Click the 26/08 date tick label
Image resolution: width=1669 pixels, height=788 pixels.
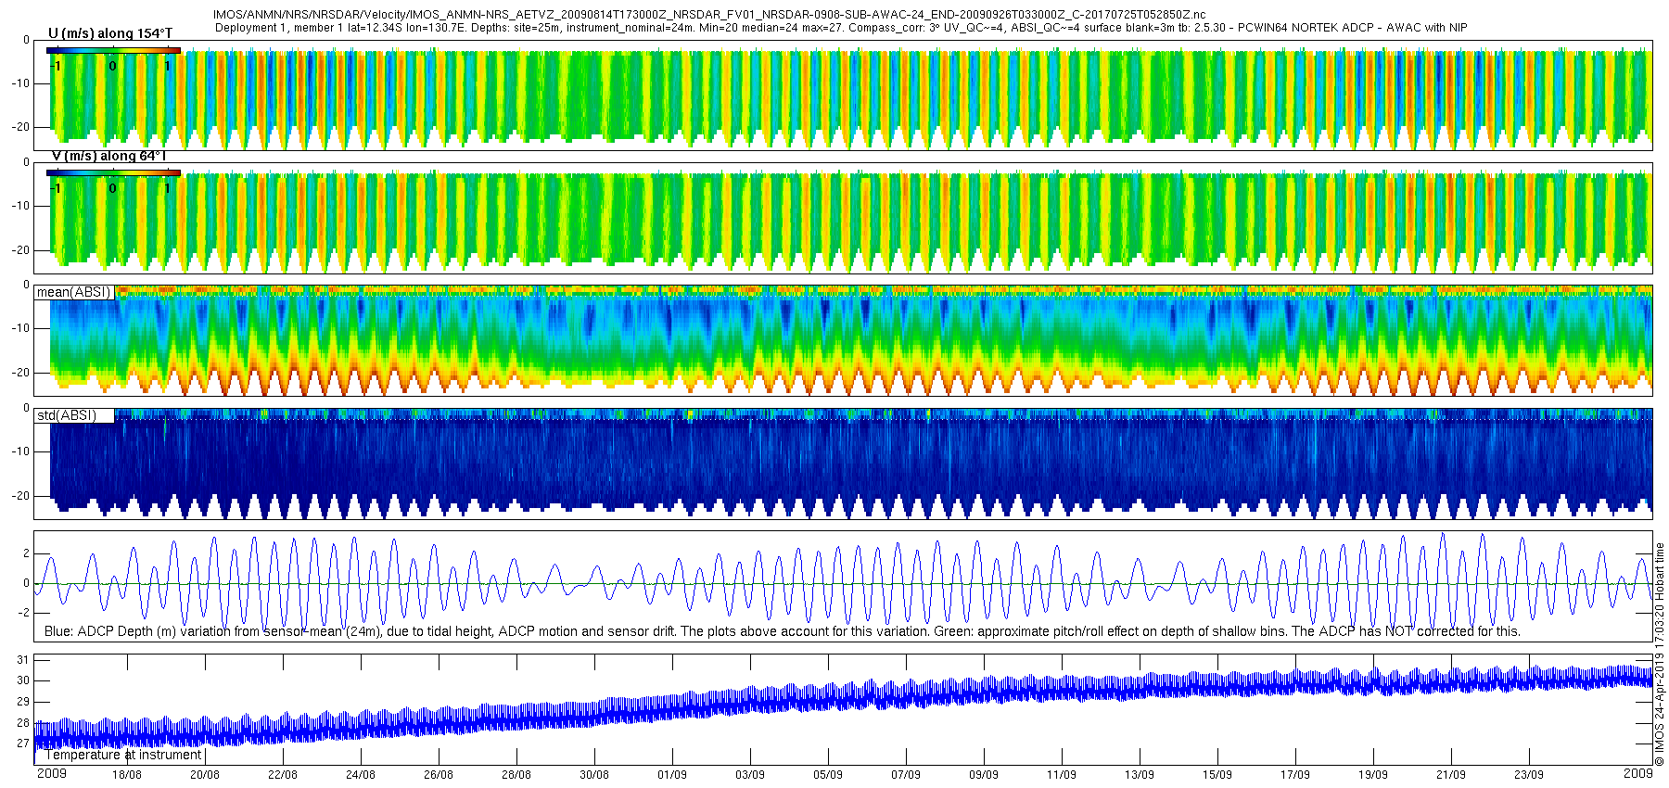pyautogui.click(x=438, y=775)
